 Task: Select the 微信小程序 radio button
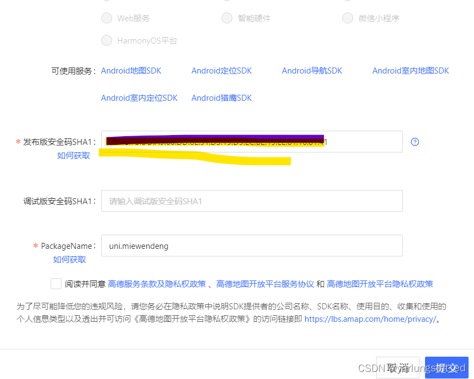click(347, 18)
